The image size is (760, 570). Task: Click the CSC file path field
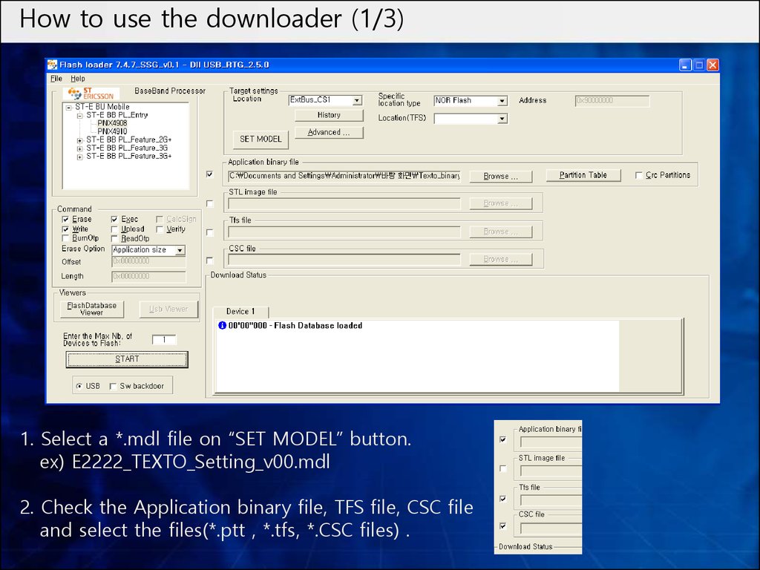click(344, 260)
